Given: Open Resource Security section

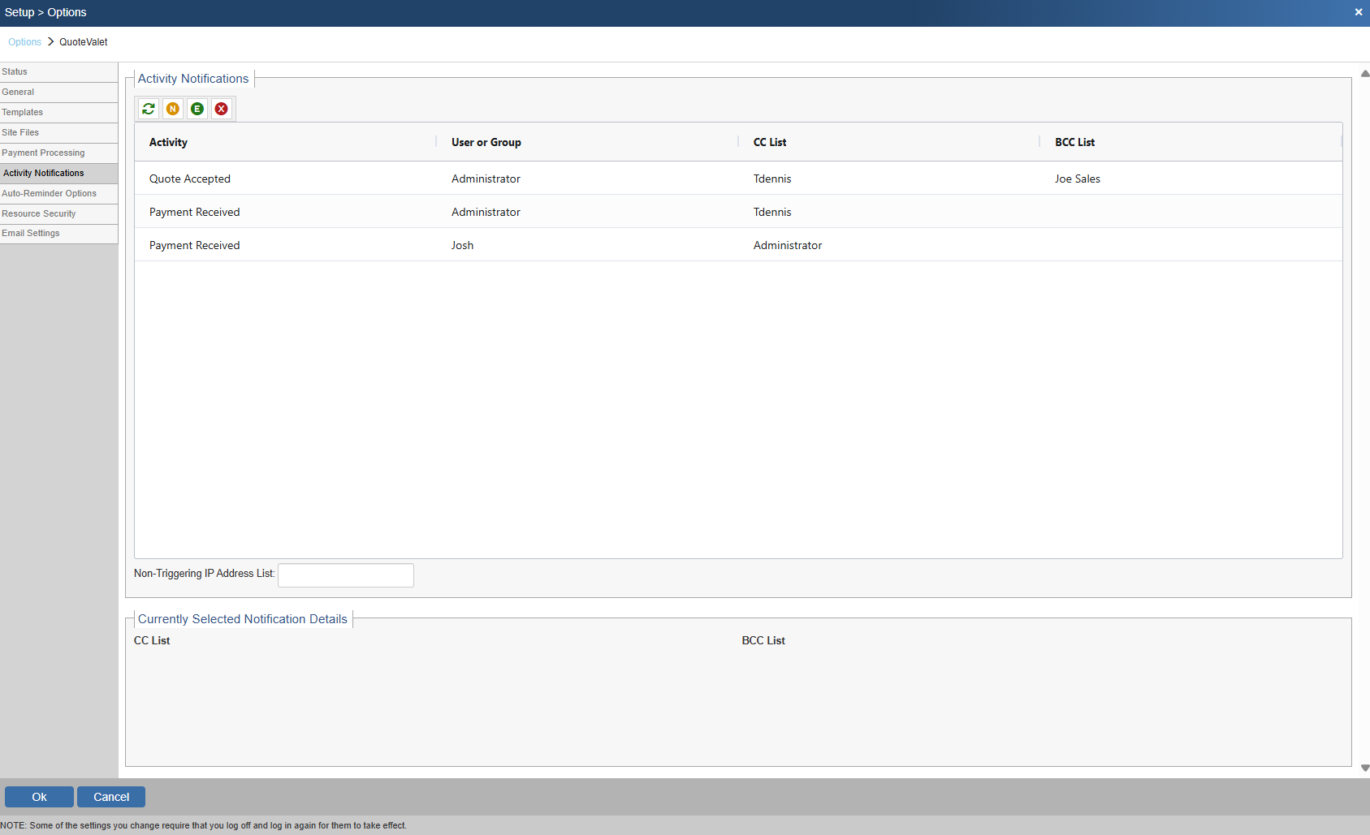Looking at the screenshot, I should coord(58,213).
